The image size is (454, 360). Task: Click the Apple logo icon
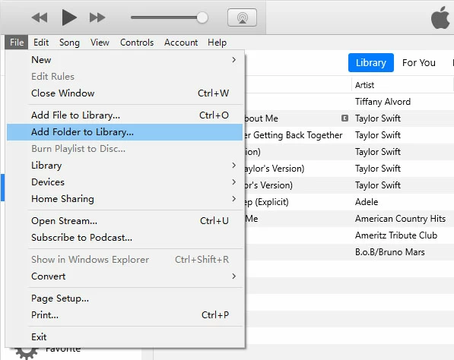[x=440, y=17]
